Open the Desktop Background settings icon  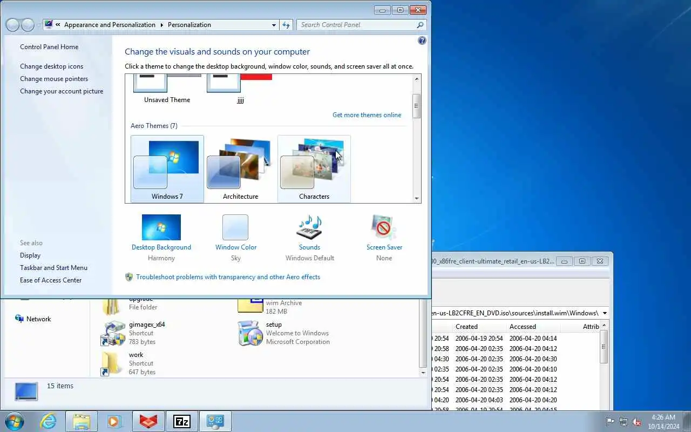point(161,227)
